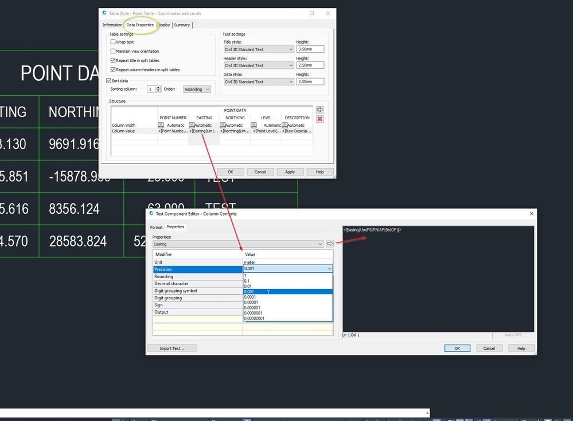The width and height of the screenshot is (573, 421).
Task: Select precision 0.0001 in the list
Action: 288,297
